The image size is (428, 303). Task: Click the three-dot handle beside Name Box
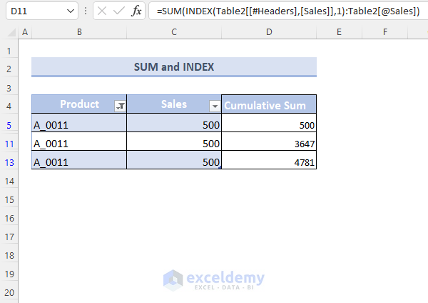coord(86,11)
